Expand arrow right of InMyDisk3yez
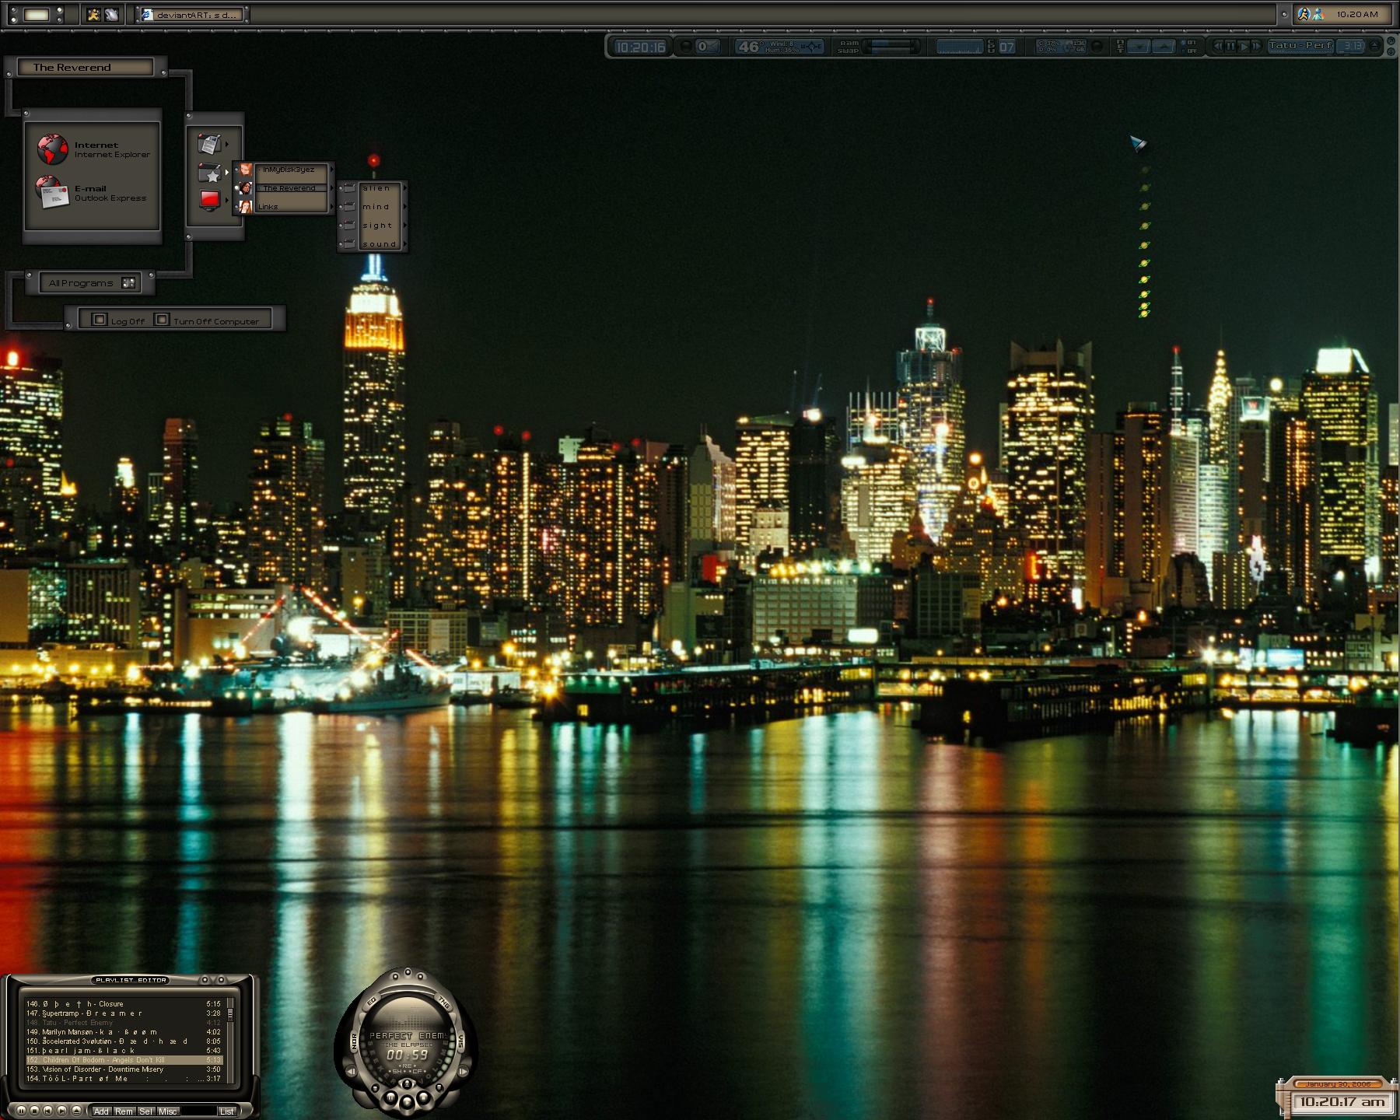The image size is (1400, 1120). coord(331,170)
